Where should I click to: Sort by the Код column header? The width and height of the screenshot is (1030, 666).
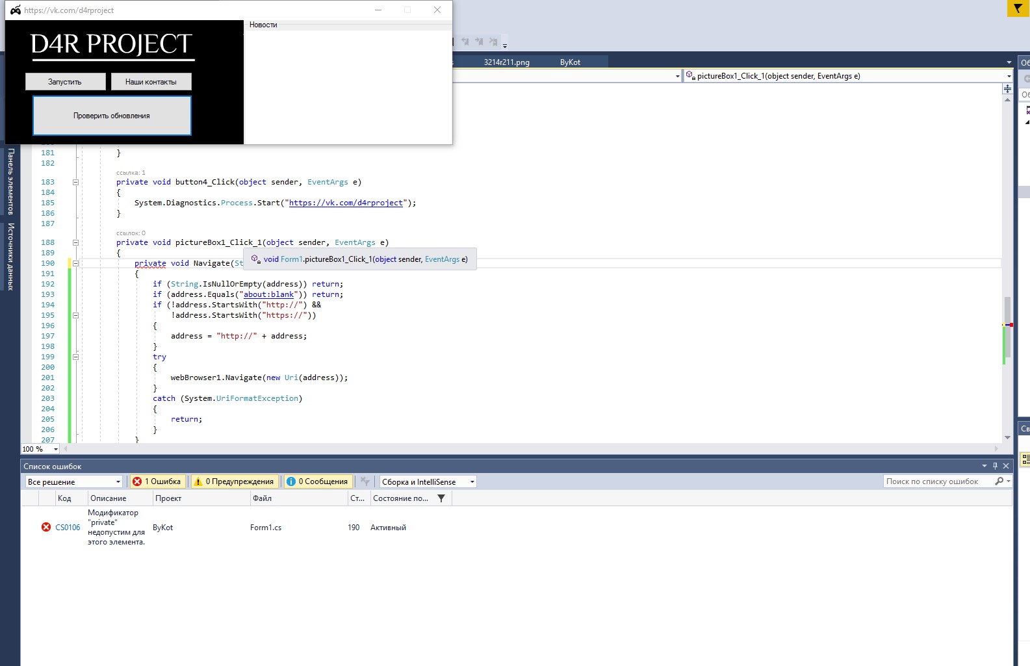(64, 498)
